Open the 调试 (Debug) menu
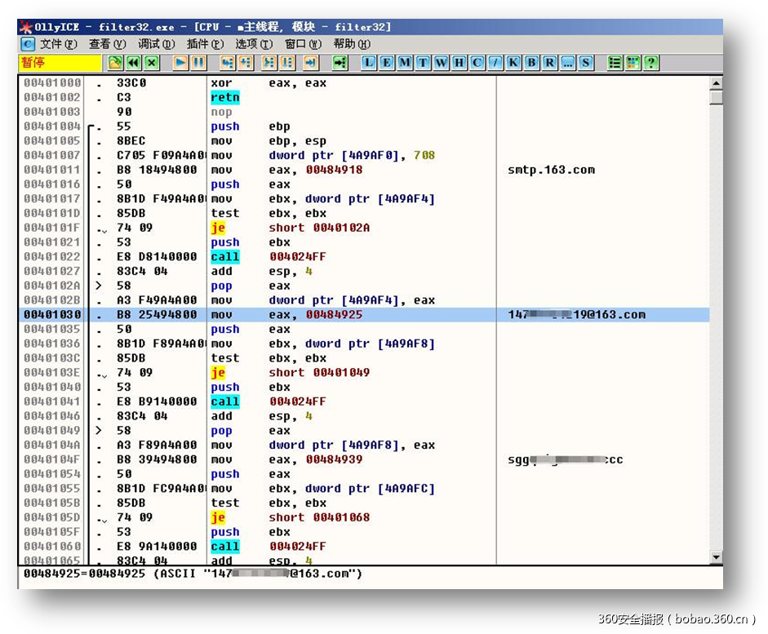768x634 pixels. pyautogui.click(x=156, y=44)
